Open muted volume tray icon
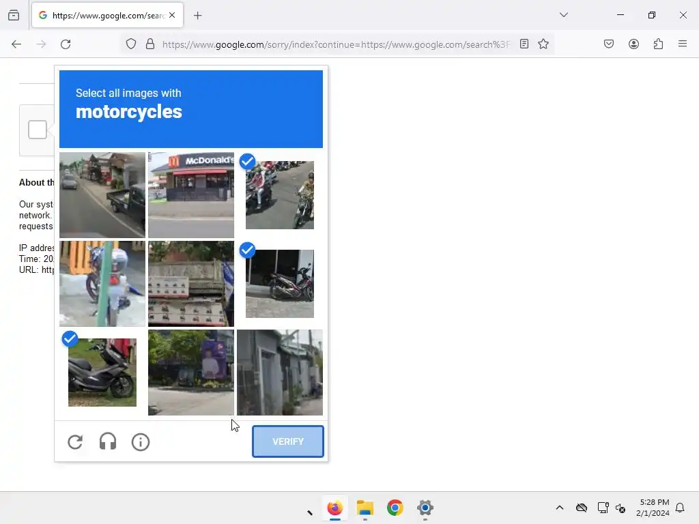The image size is (699, 524). pos(620,508)
